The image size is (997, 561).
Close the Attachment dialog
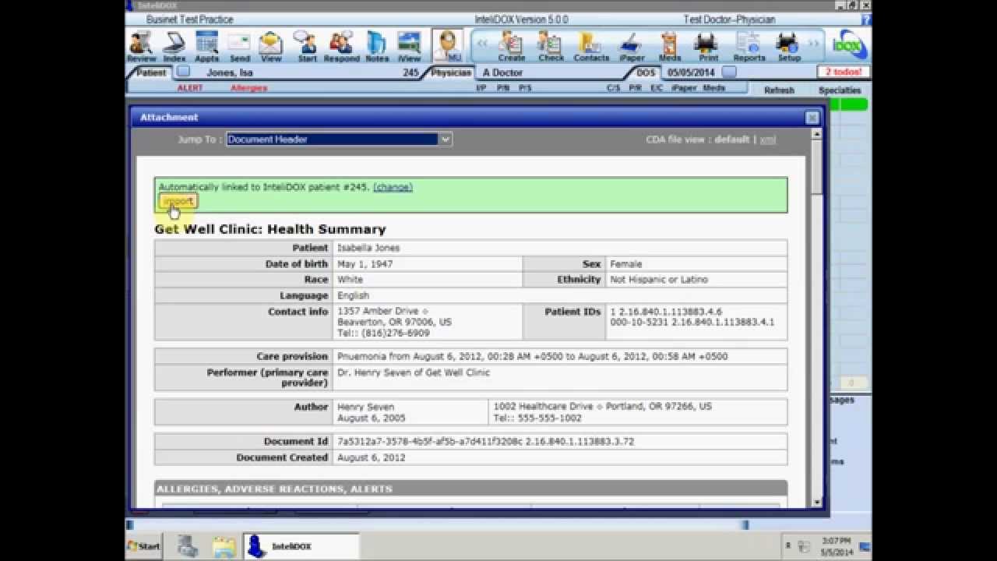[x=812, y=118]
